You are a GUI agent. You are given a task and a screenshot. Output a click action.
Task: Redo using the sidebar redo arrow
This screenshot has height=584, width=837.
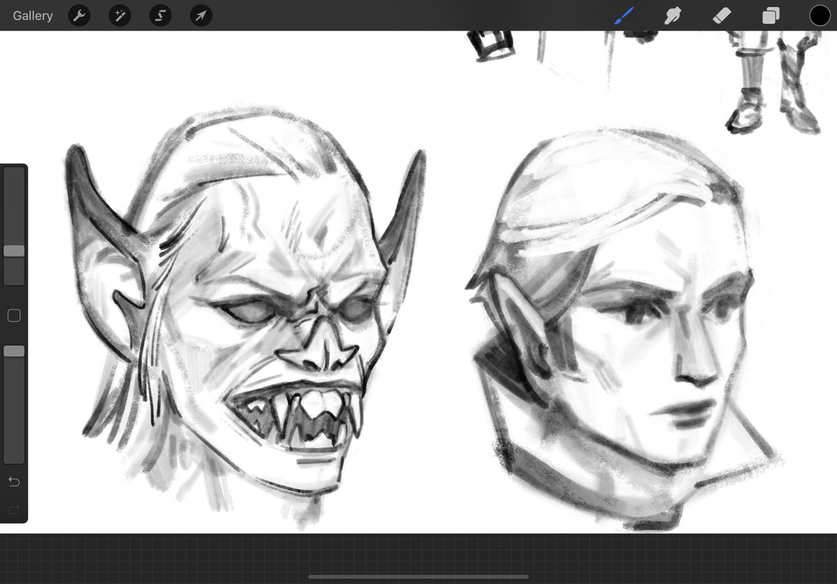(14, 510)
